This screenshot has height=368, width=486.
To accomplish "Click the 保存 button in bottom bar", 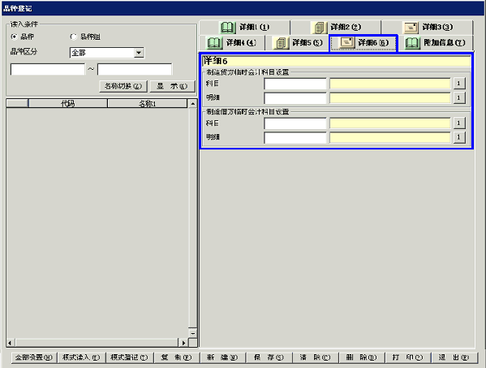I will (269, 357).
